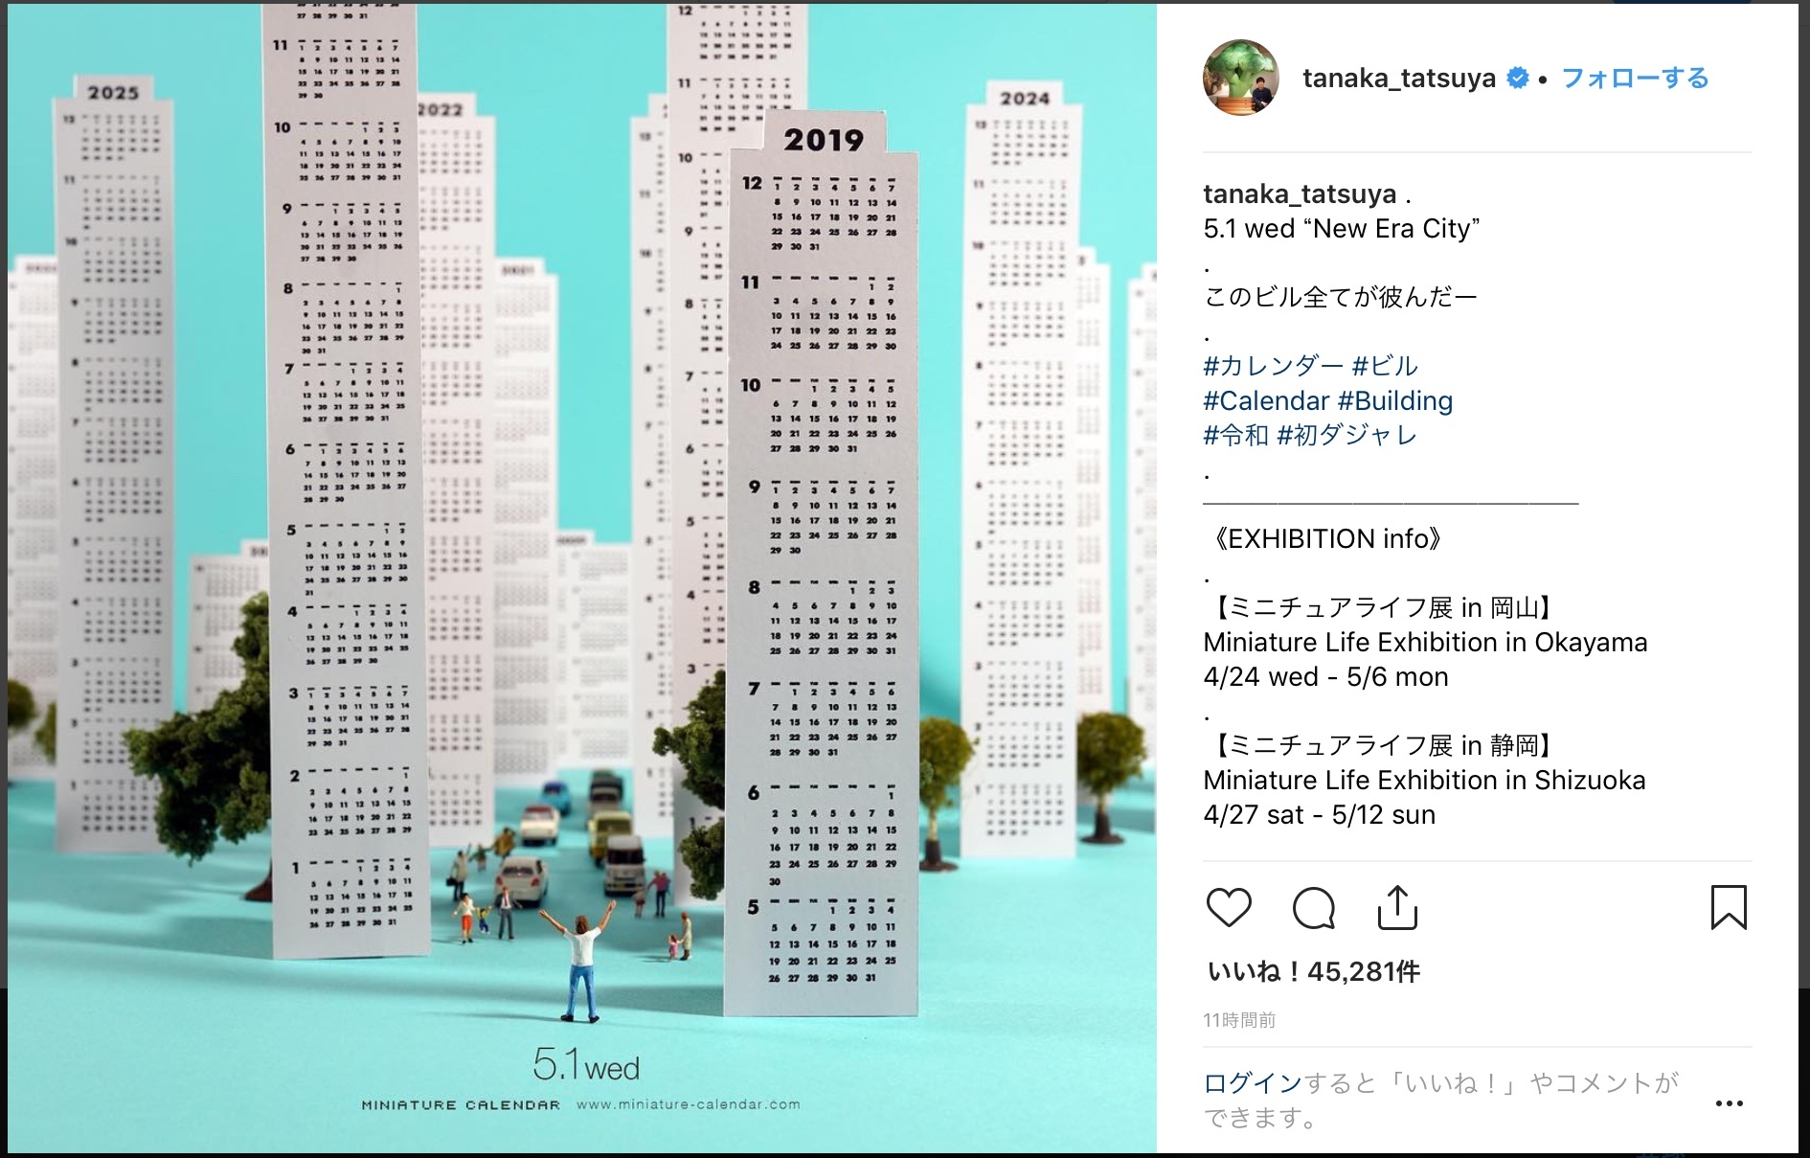Open comments with the speech bubble icon
Viewport: 1810px width, 1158px height.
pyautogui.click(x=1313, y=908)
